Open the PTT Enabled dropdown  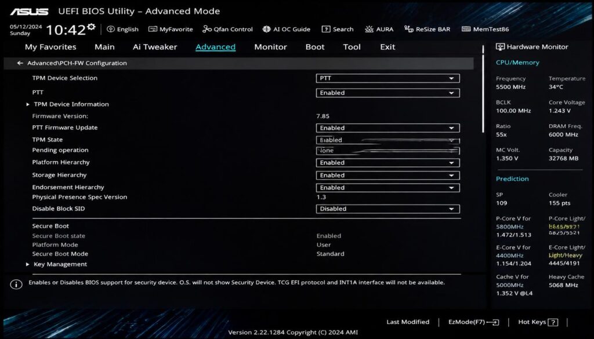pos(387,93)
